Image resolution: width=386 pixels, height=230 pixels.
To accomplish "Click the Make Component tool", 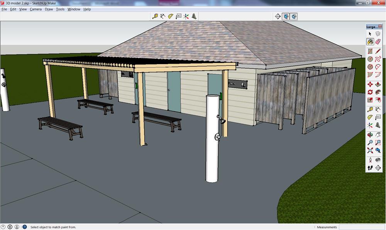I will click(378, 34).
